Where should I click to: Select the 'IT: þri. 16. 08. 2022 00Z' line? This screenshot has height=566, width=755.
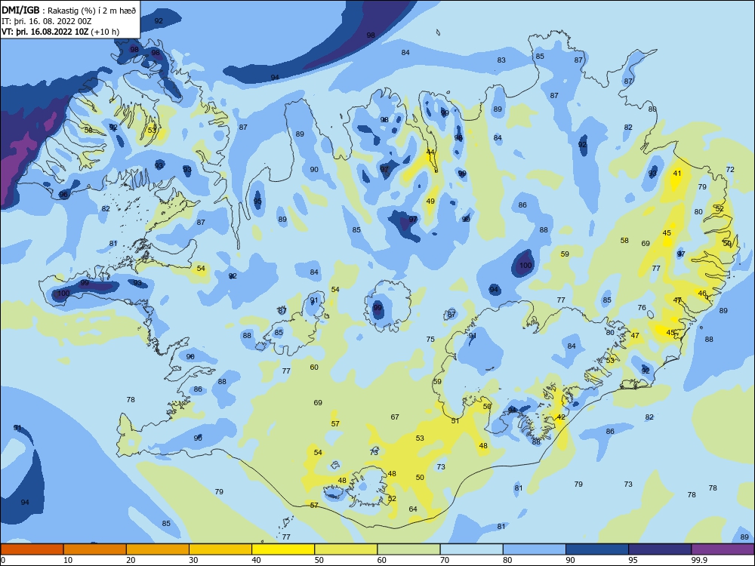pos(47,21)
